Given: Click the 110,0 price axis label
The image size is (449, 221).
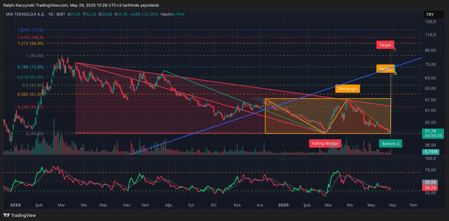Looking at the screenshot, I should coord(431,35).
